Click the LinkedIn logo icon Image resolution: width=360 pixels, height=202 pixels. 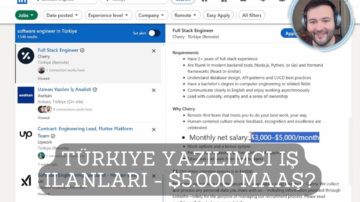pyautogui.click(x=22, y=1)
